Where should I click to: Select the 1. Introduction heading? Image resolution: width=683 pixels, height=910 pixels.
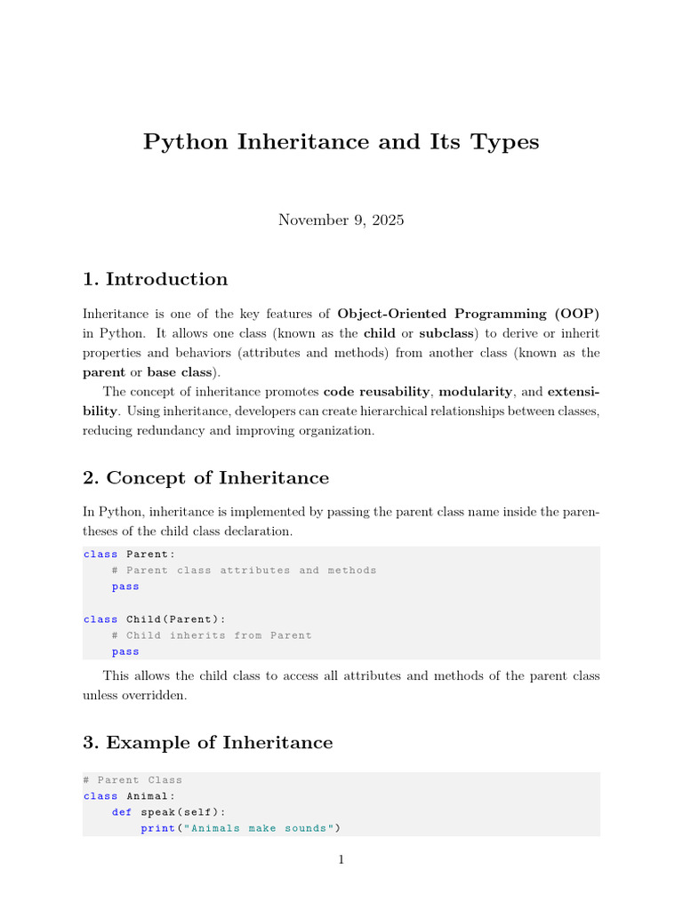pyautogui.click(x=155, y=279)
